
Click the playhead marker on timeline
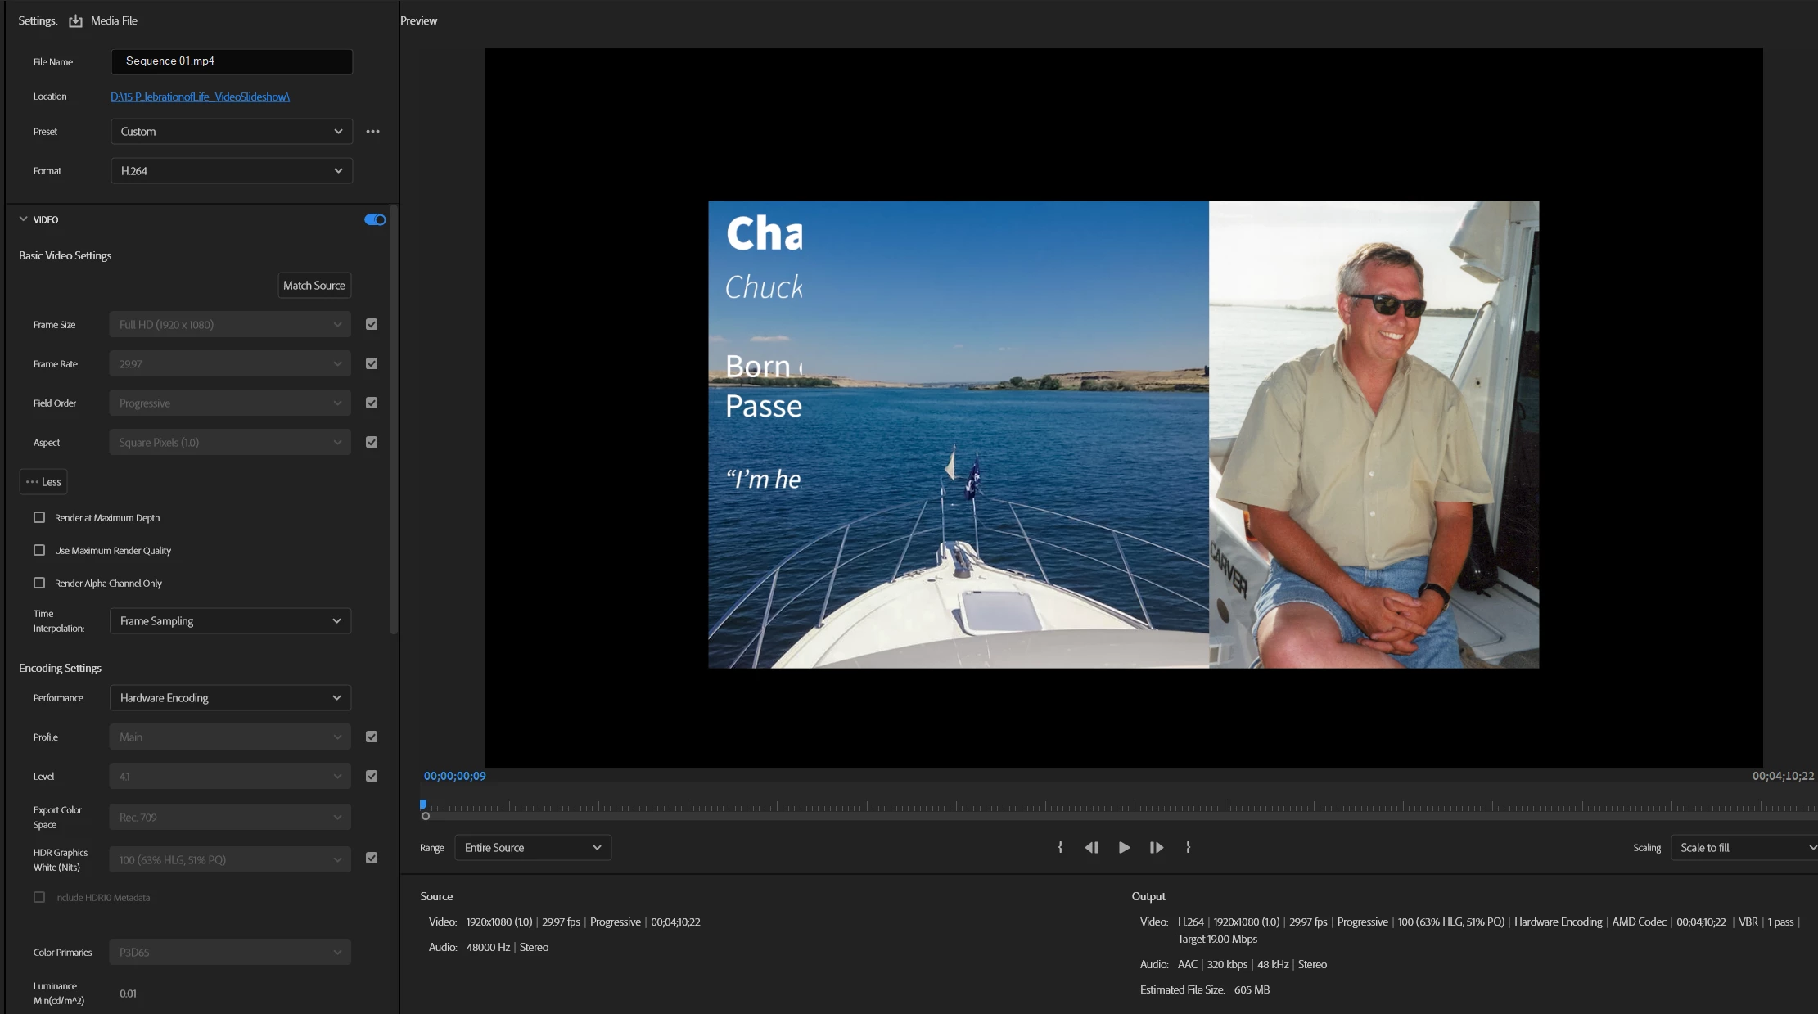pyautogui.click(x=423, y=805)
